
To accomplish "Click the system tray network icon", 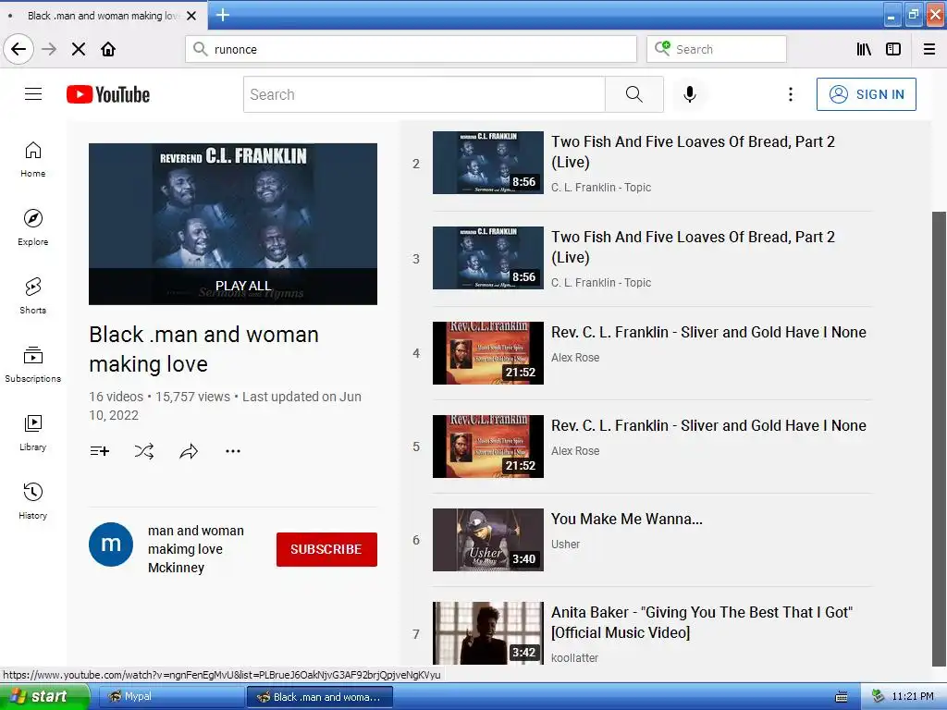I will [879, 697].
